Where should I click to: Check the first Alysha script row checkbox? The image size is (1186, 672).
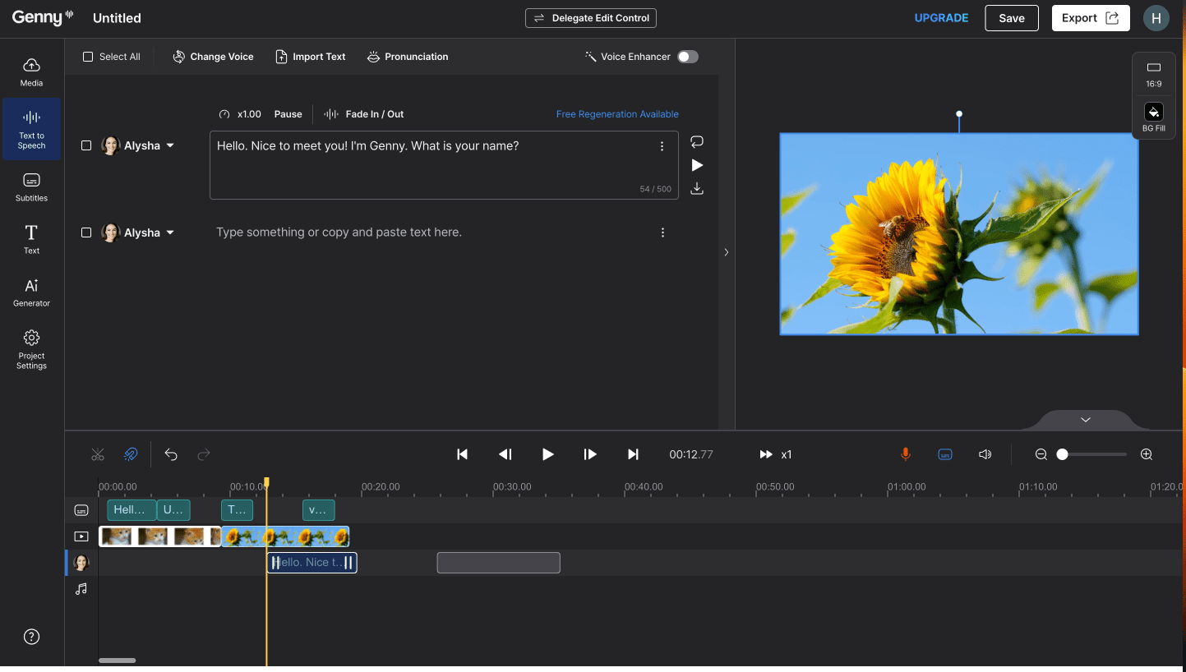point(86,145)
